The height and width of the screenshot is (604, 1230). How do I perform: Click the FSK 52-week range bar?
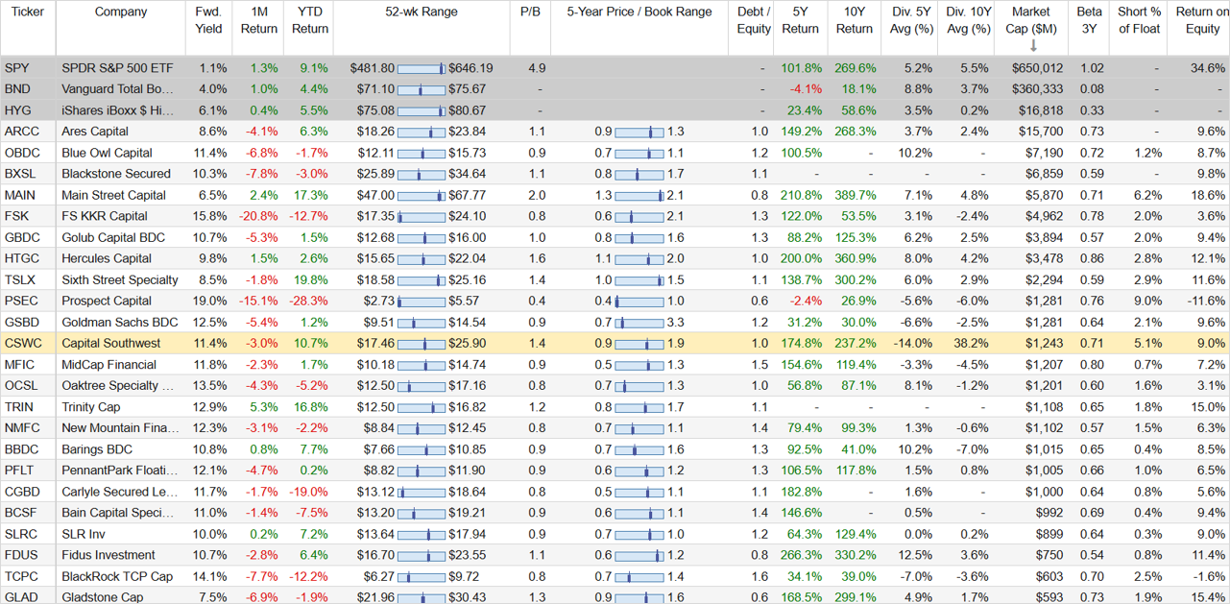click(x=422, y=216)
